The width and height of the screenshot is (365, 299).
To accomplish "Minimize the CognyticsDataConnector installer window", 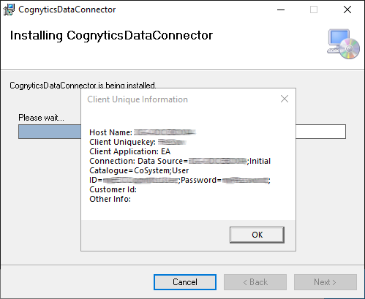I will point(281,10).
